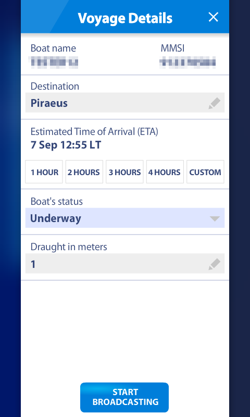Tap the pencil icon in Destination field
Viewport: 250px width, 417px height.
(x=215, y=103)
